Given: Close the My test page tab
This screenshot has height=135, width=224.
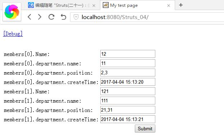Looking at the screenshot, I should (169, 6).
